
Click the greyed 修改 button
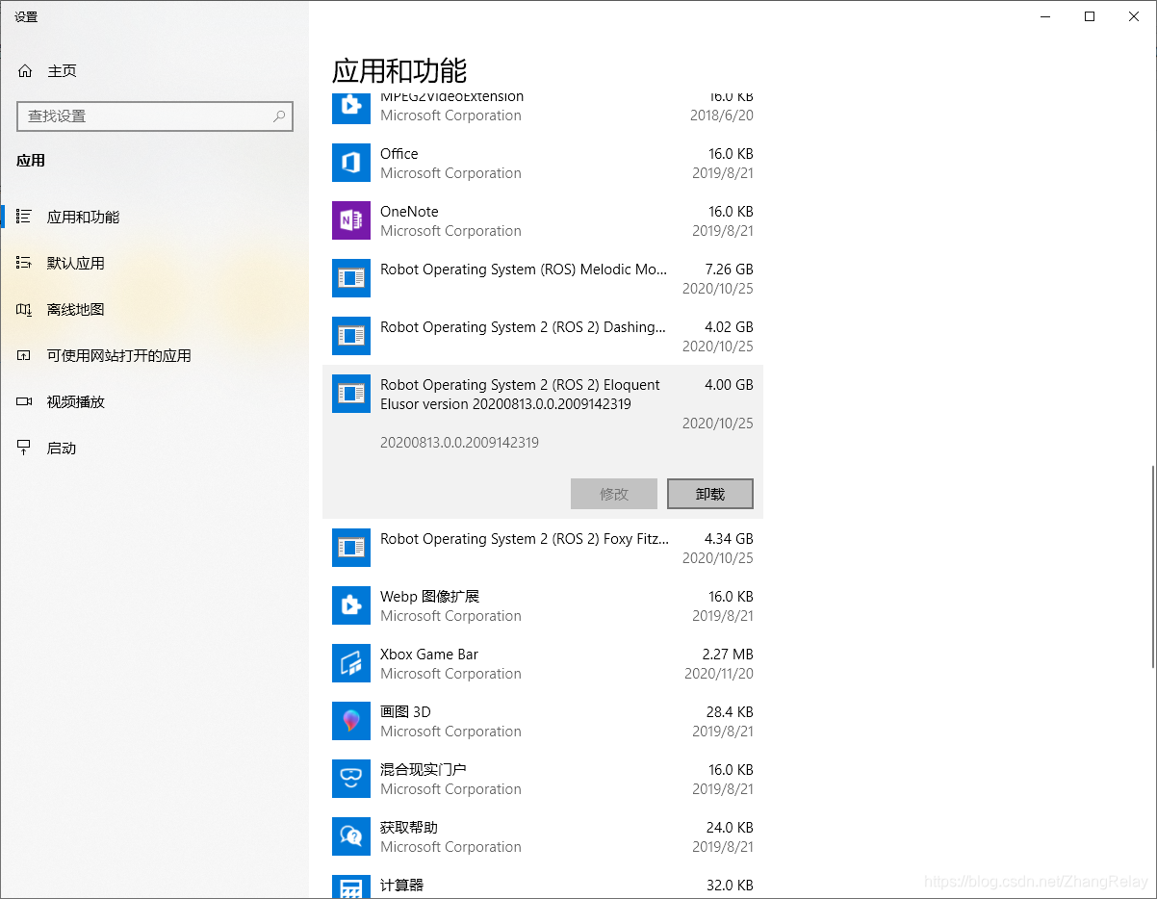(x=614, y=494)
